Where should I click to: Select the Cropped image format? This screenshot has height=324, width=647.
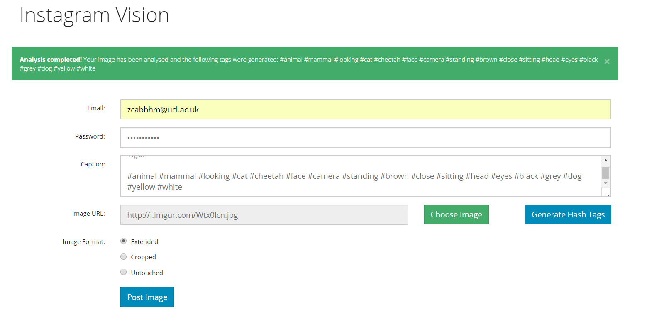coord(123,257)
